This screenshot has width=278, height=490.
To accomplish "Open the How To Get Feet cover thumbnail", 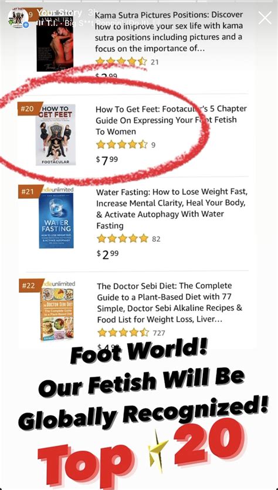I will pyautogui.click(x=56, y=135).
